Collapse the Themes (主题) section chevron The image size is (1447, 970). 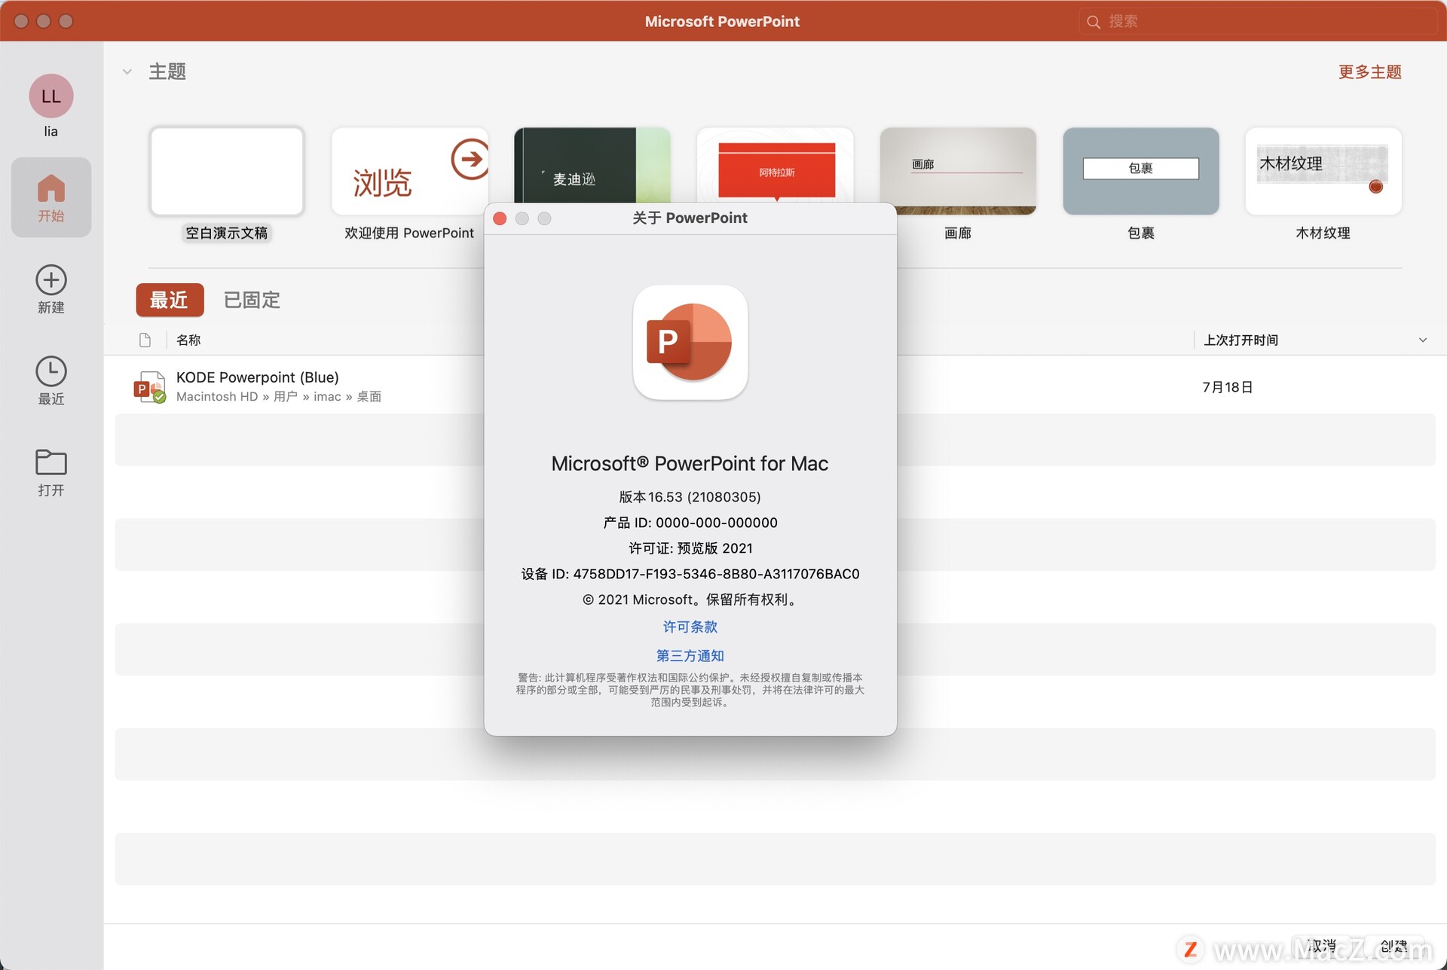127,72
